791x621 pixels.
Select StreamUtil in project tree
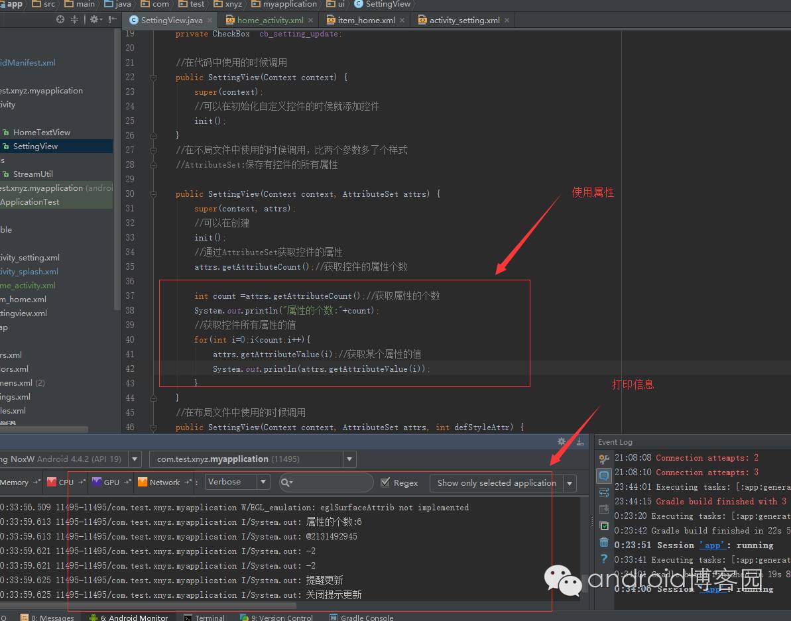coord(32,174)
